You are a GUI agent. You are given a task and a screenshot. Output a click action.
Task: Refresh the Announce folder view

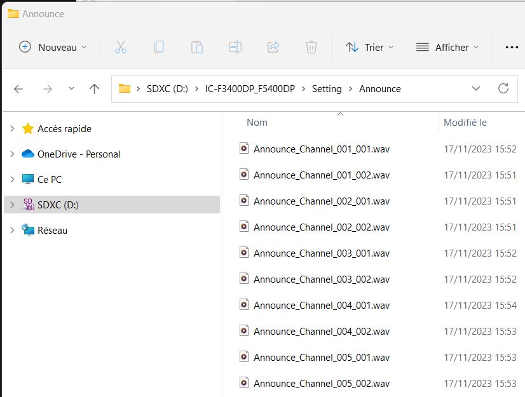pos(503,88)
